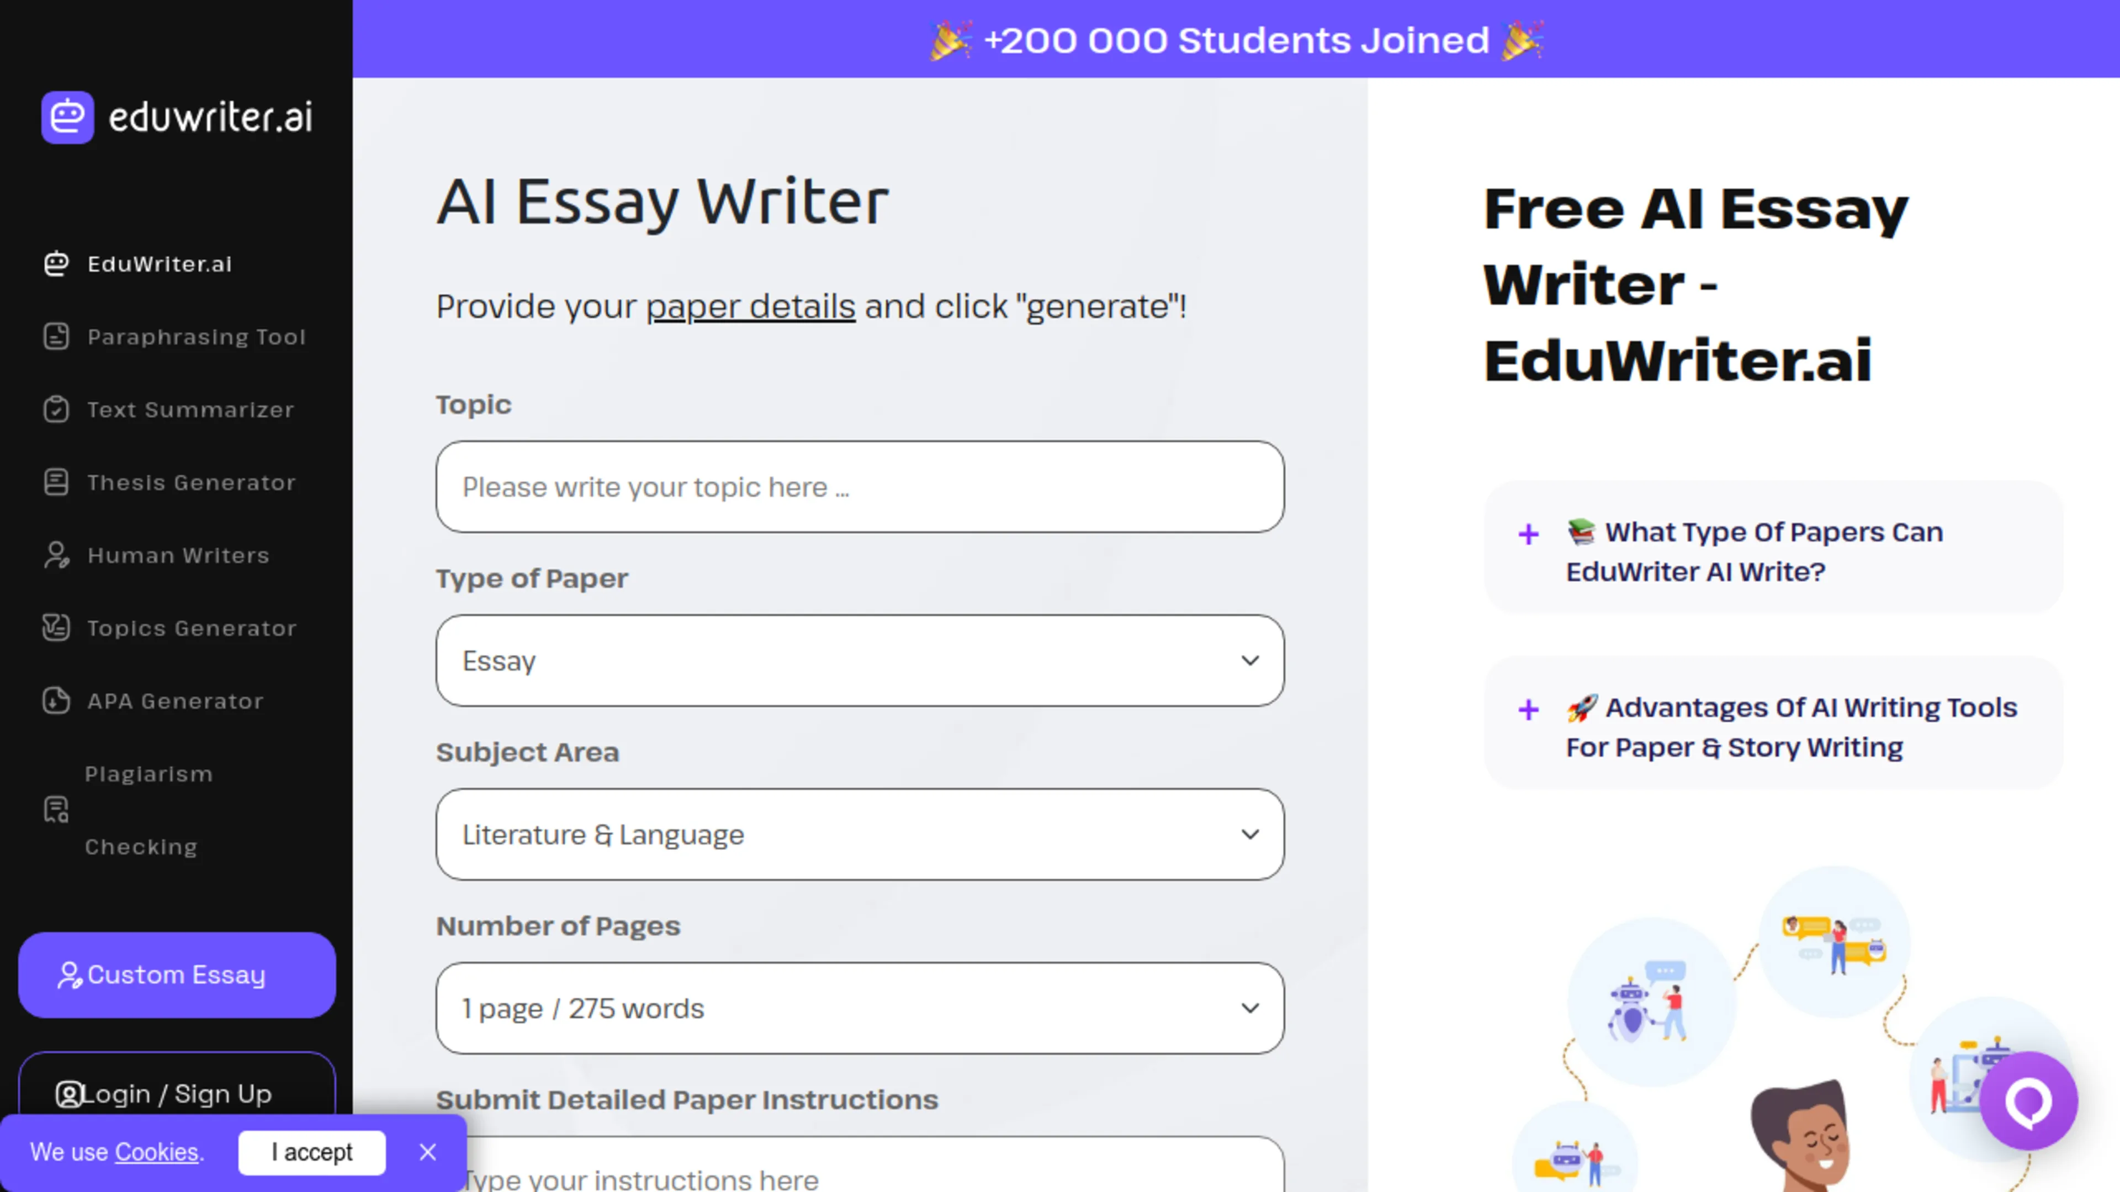This screenshot has width=2120, height=1192.
Task: Open the Type of Paper dropdown
Action: [x=860, y=661]
